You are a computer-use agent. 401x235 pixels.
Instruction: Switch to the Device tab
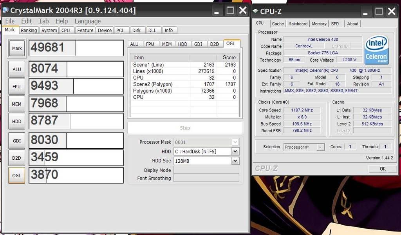point(105,31)
